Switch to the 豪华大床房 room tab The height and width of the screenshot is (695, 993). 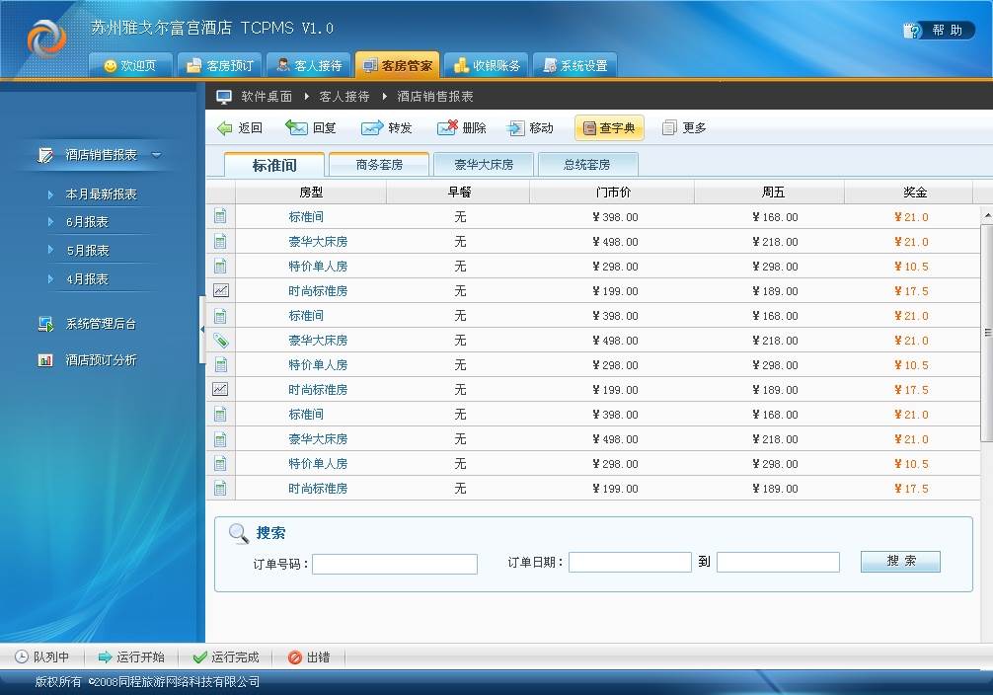pos(484,165)
